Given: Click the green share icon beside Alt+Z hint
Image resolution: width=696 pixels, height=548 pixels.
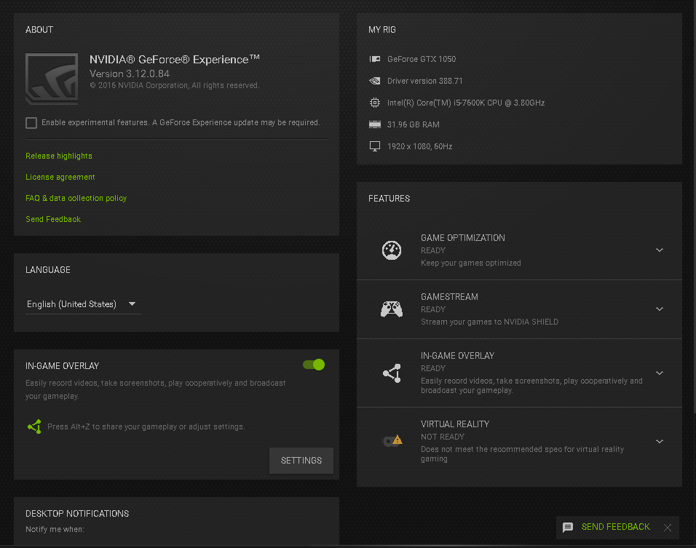Looking at the screenshot, I should point(34,426).
